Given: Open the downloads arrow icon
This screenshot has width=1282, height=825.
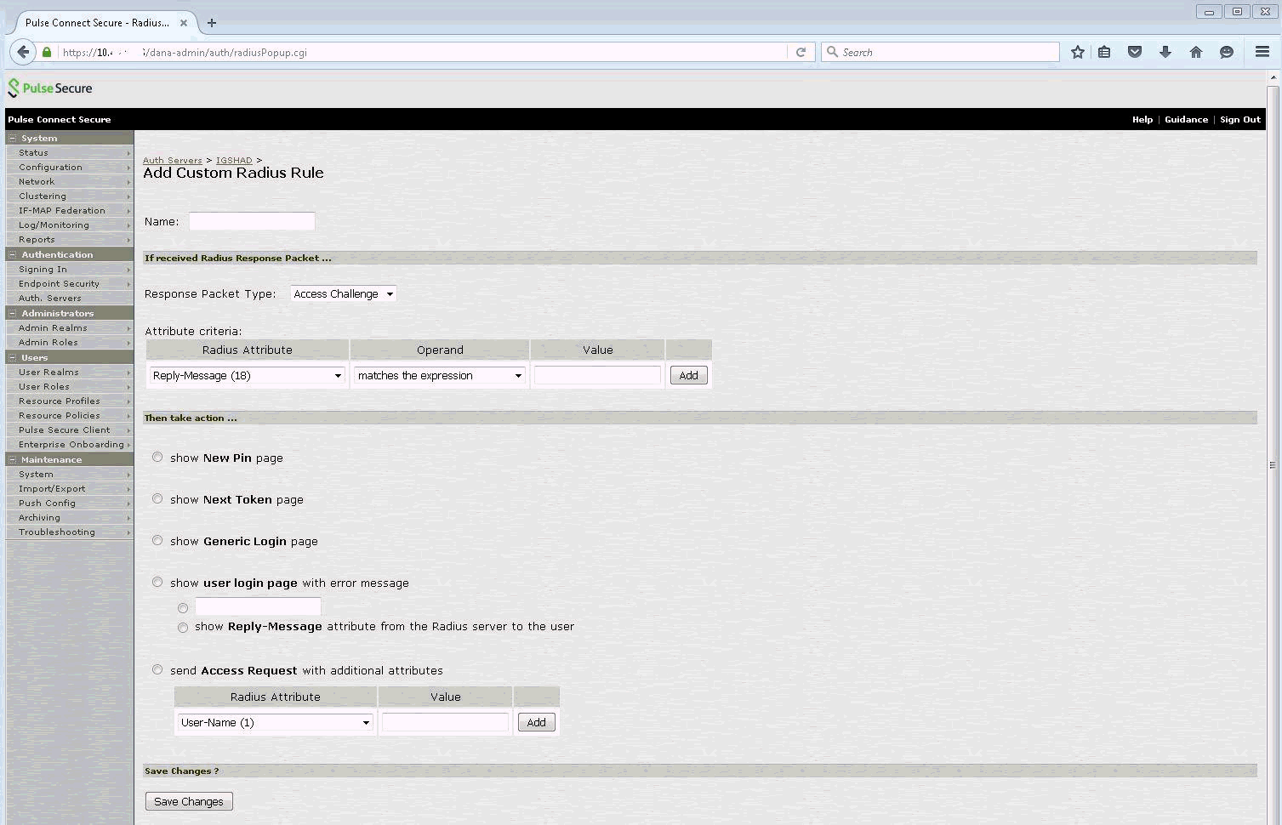Looking at the screenshot, I should [x=1165, y=52].
